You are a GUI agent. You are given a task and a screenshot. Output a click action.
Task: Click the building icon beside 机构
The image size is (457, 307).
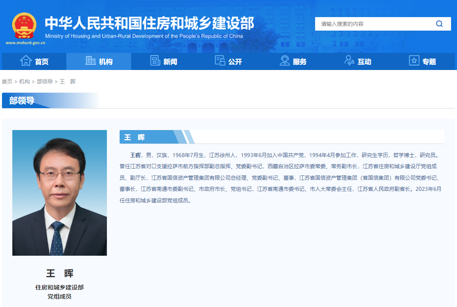point(90,60)
